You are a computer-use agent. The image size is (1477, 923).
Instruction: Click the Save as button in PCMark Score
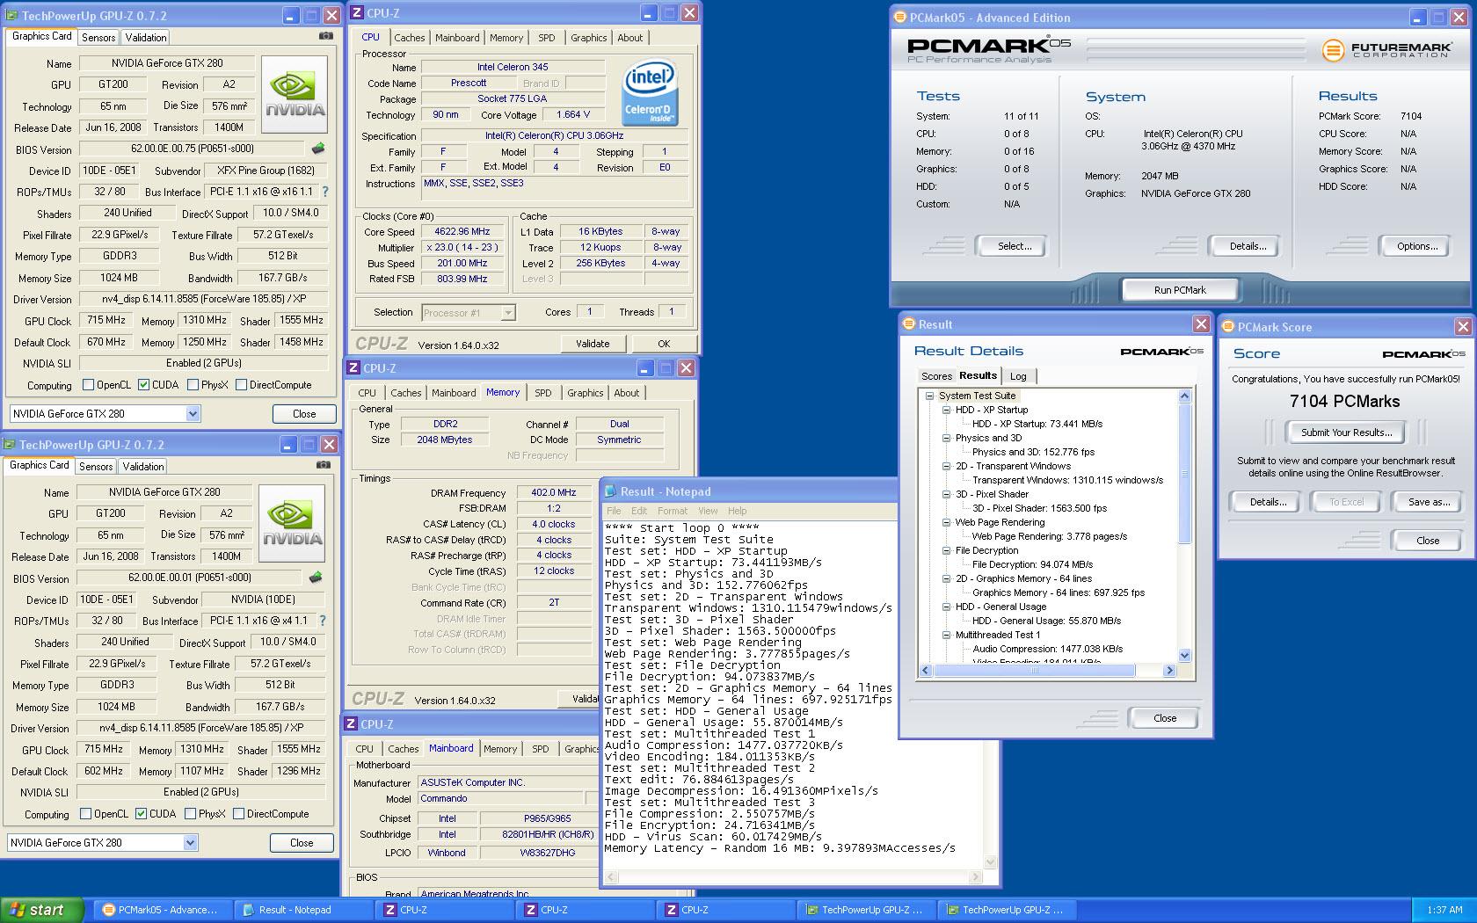(x=1429, y=502)
